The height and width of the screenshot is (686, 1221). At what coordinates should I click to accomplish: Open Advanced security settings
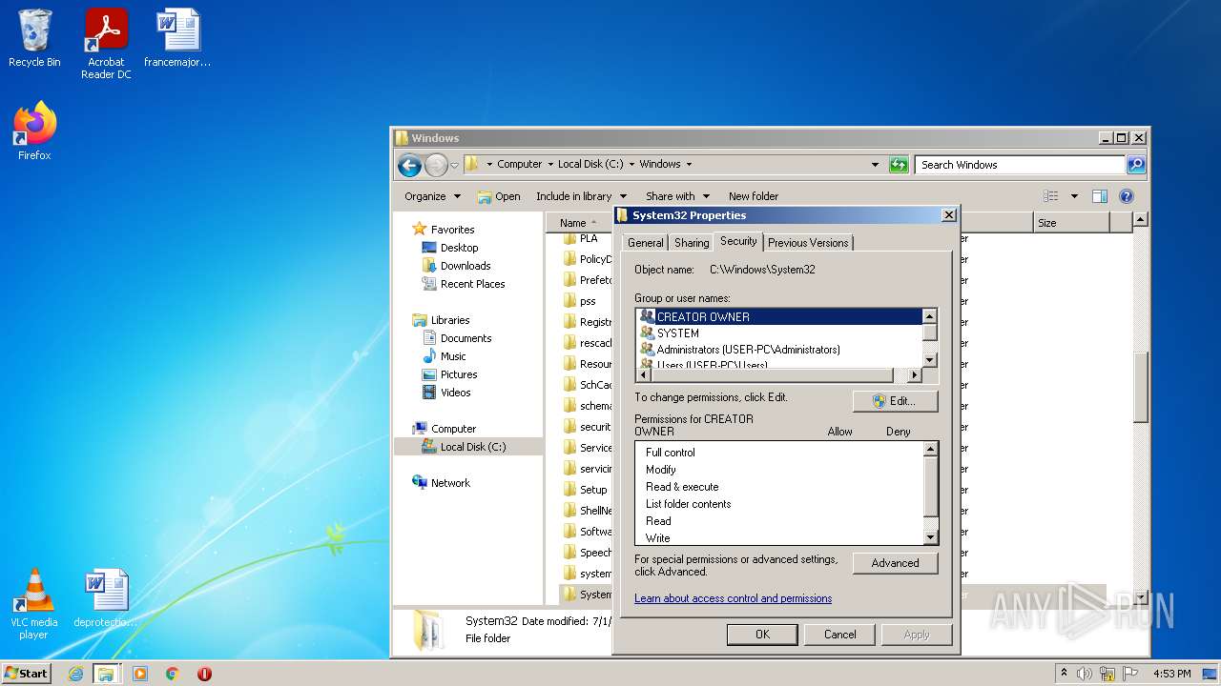[x=895, y=563]
